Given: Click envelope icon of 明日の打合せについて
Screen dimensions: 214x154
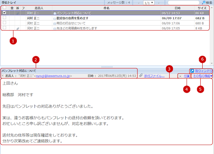Looking at the screenshot, I should click(55, 23).
